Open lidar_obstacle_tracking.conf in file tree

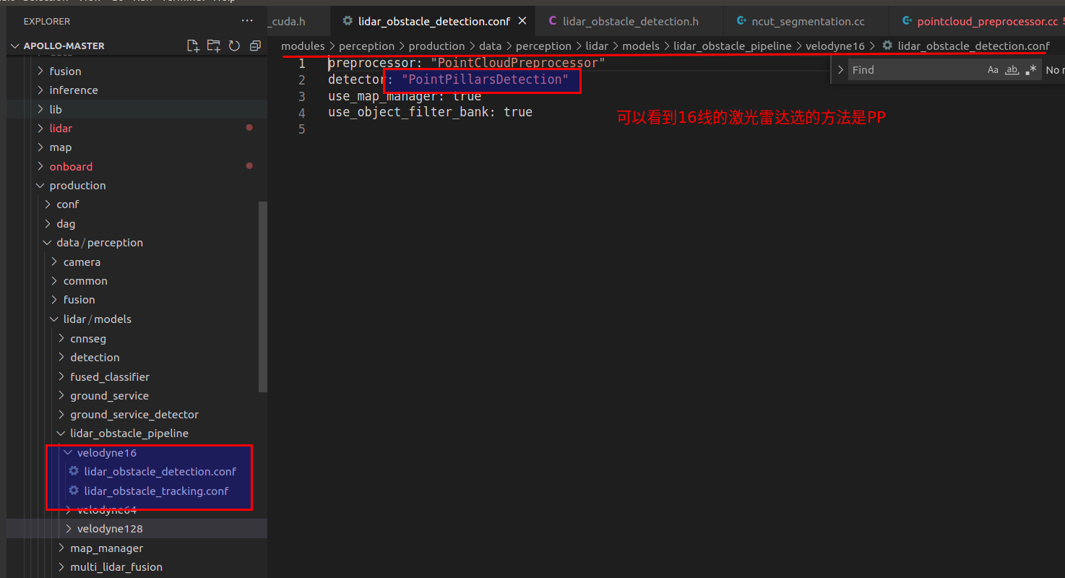137,491
